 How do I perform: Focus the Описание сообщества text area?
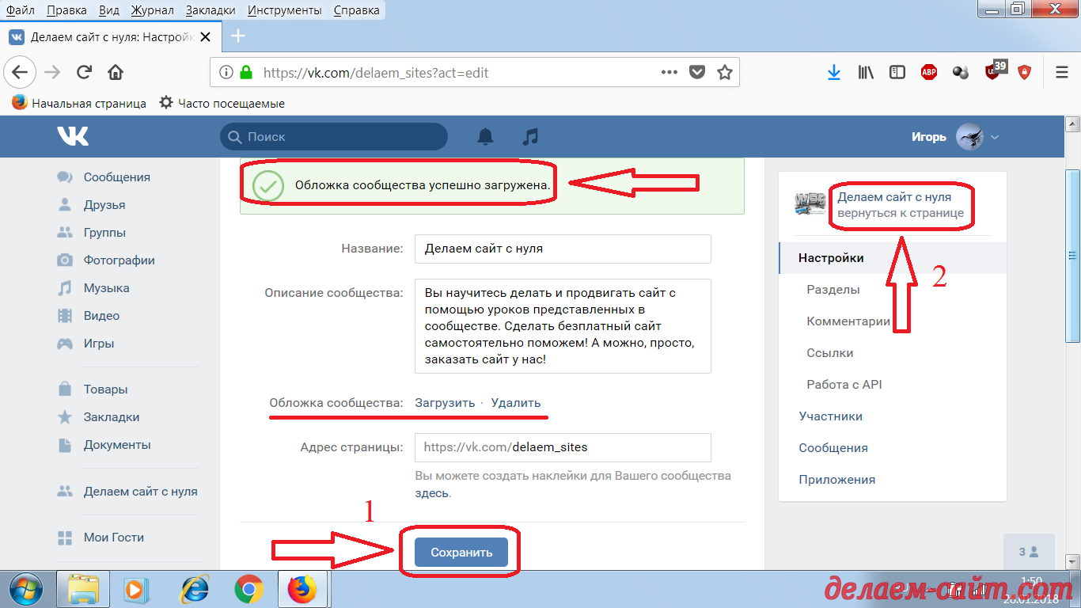tap(563, 325)
